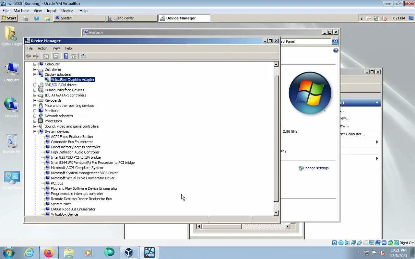Open Device Manager View menu

point(56,48)
